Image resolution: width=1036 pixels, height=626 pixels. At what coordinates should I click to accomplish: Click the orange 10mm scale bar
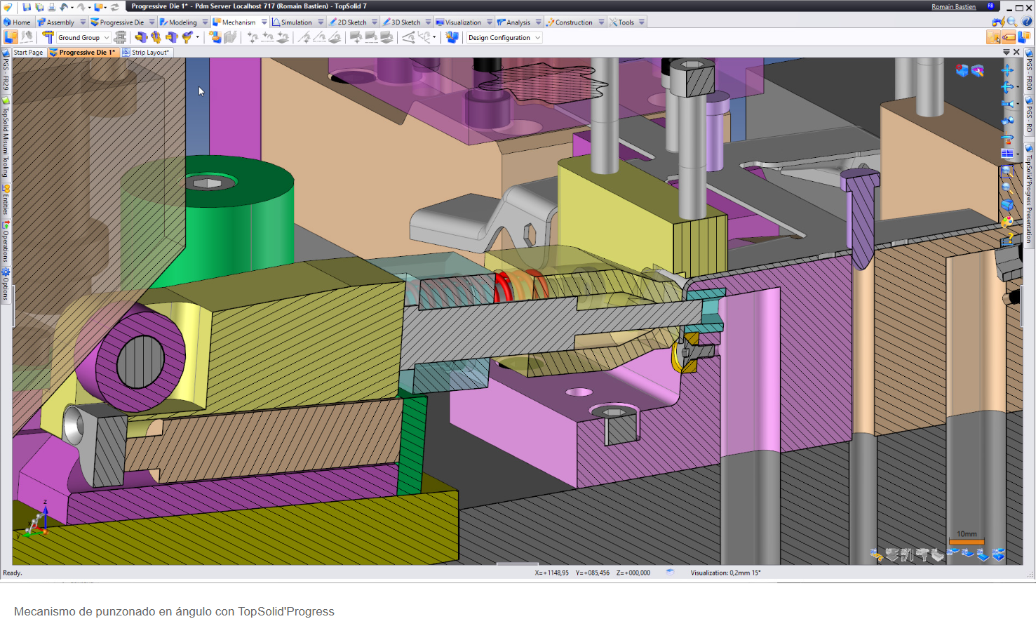click(x=967, y=542)
